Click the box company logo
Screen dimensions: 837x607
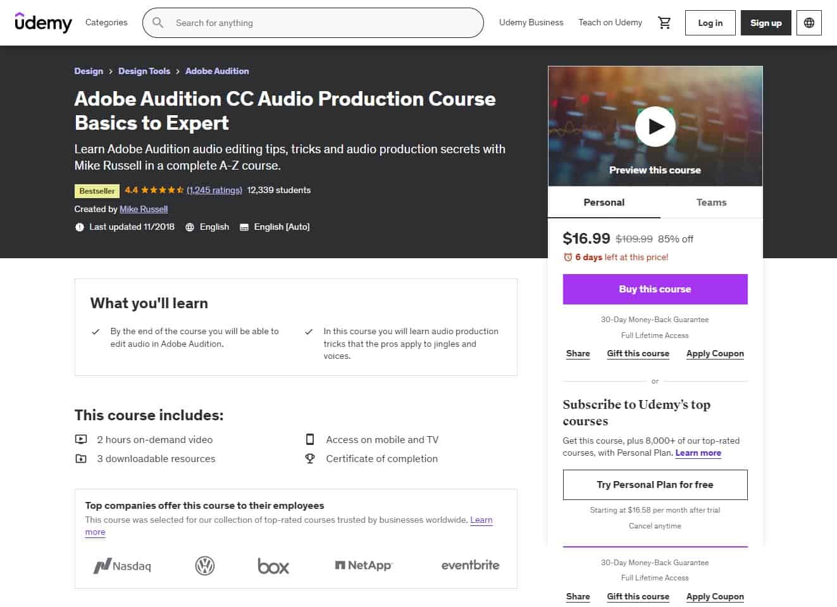pos(273,565)
